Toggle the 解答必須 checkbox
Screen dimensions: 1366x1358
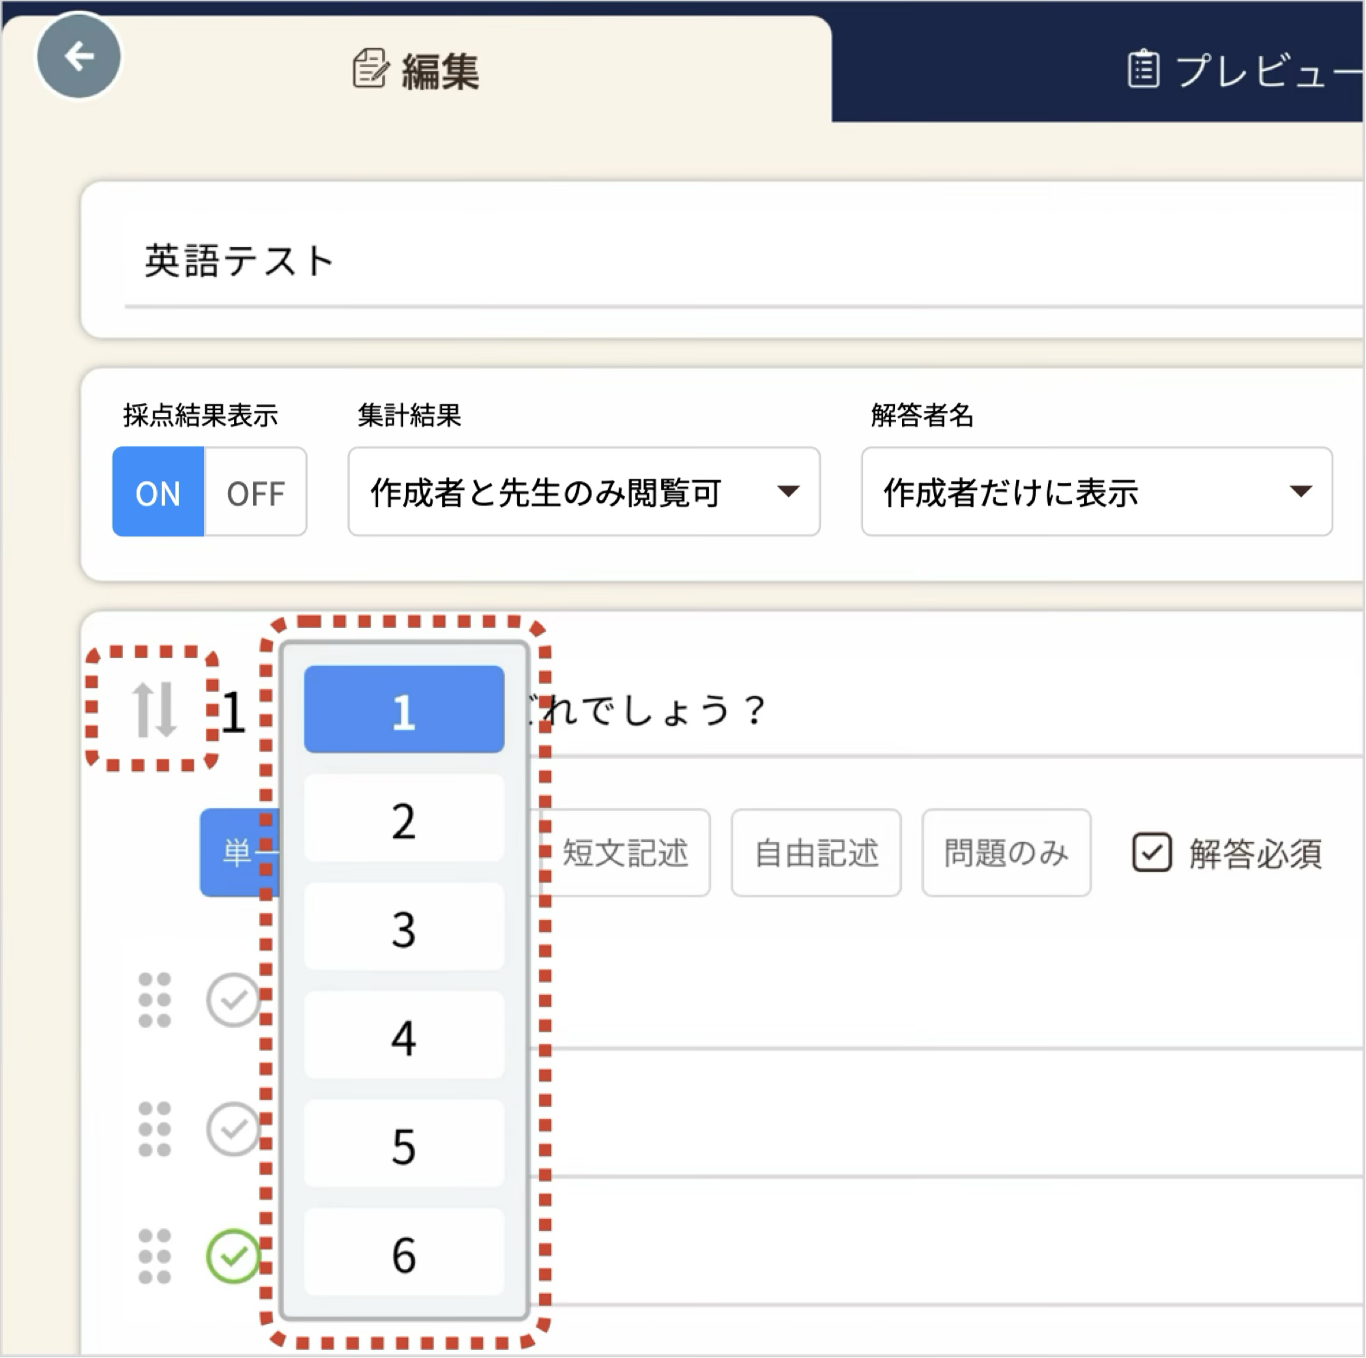1152,853
